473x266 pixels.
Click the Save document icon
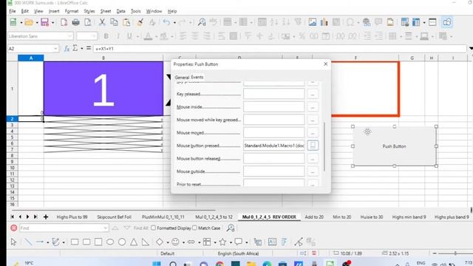(x=44, y=22)
